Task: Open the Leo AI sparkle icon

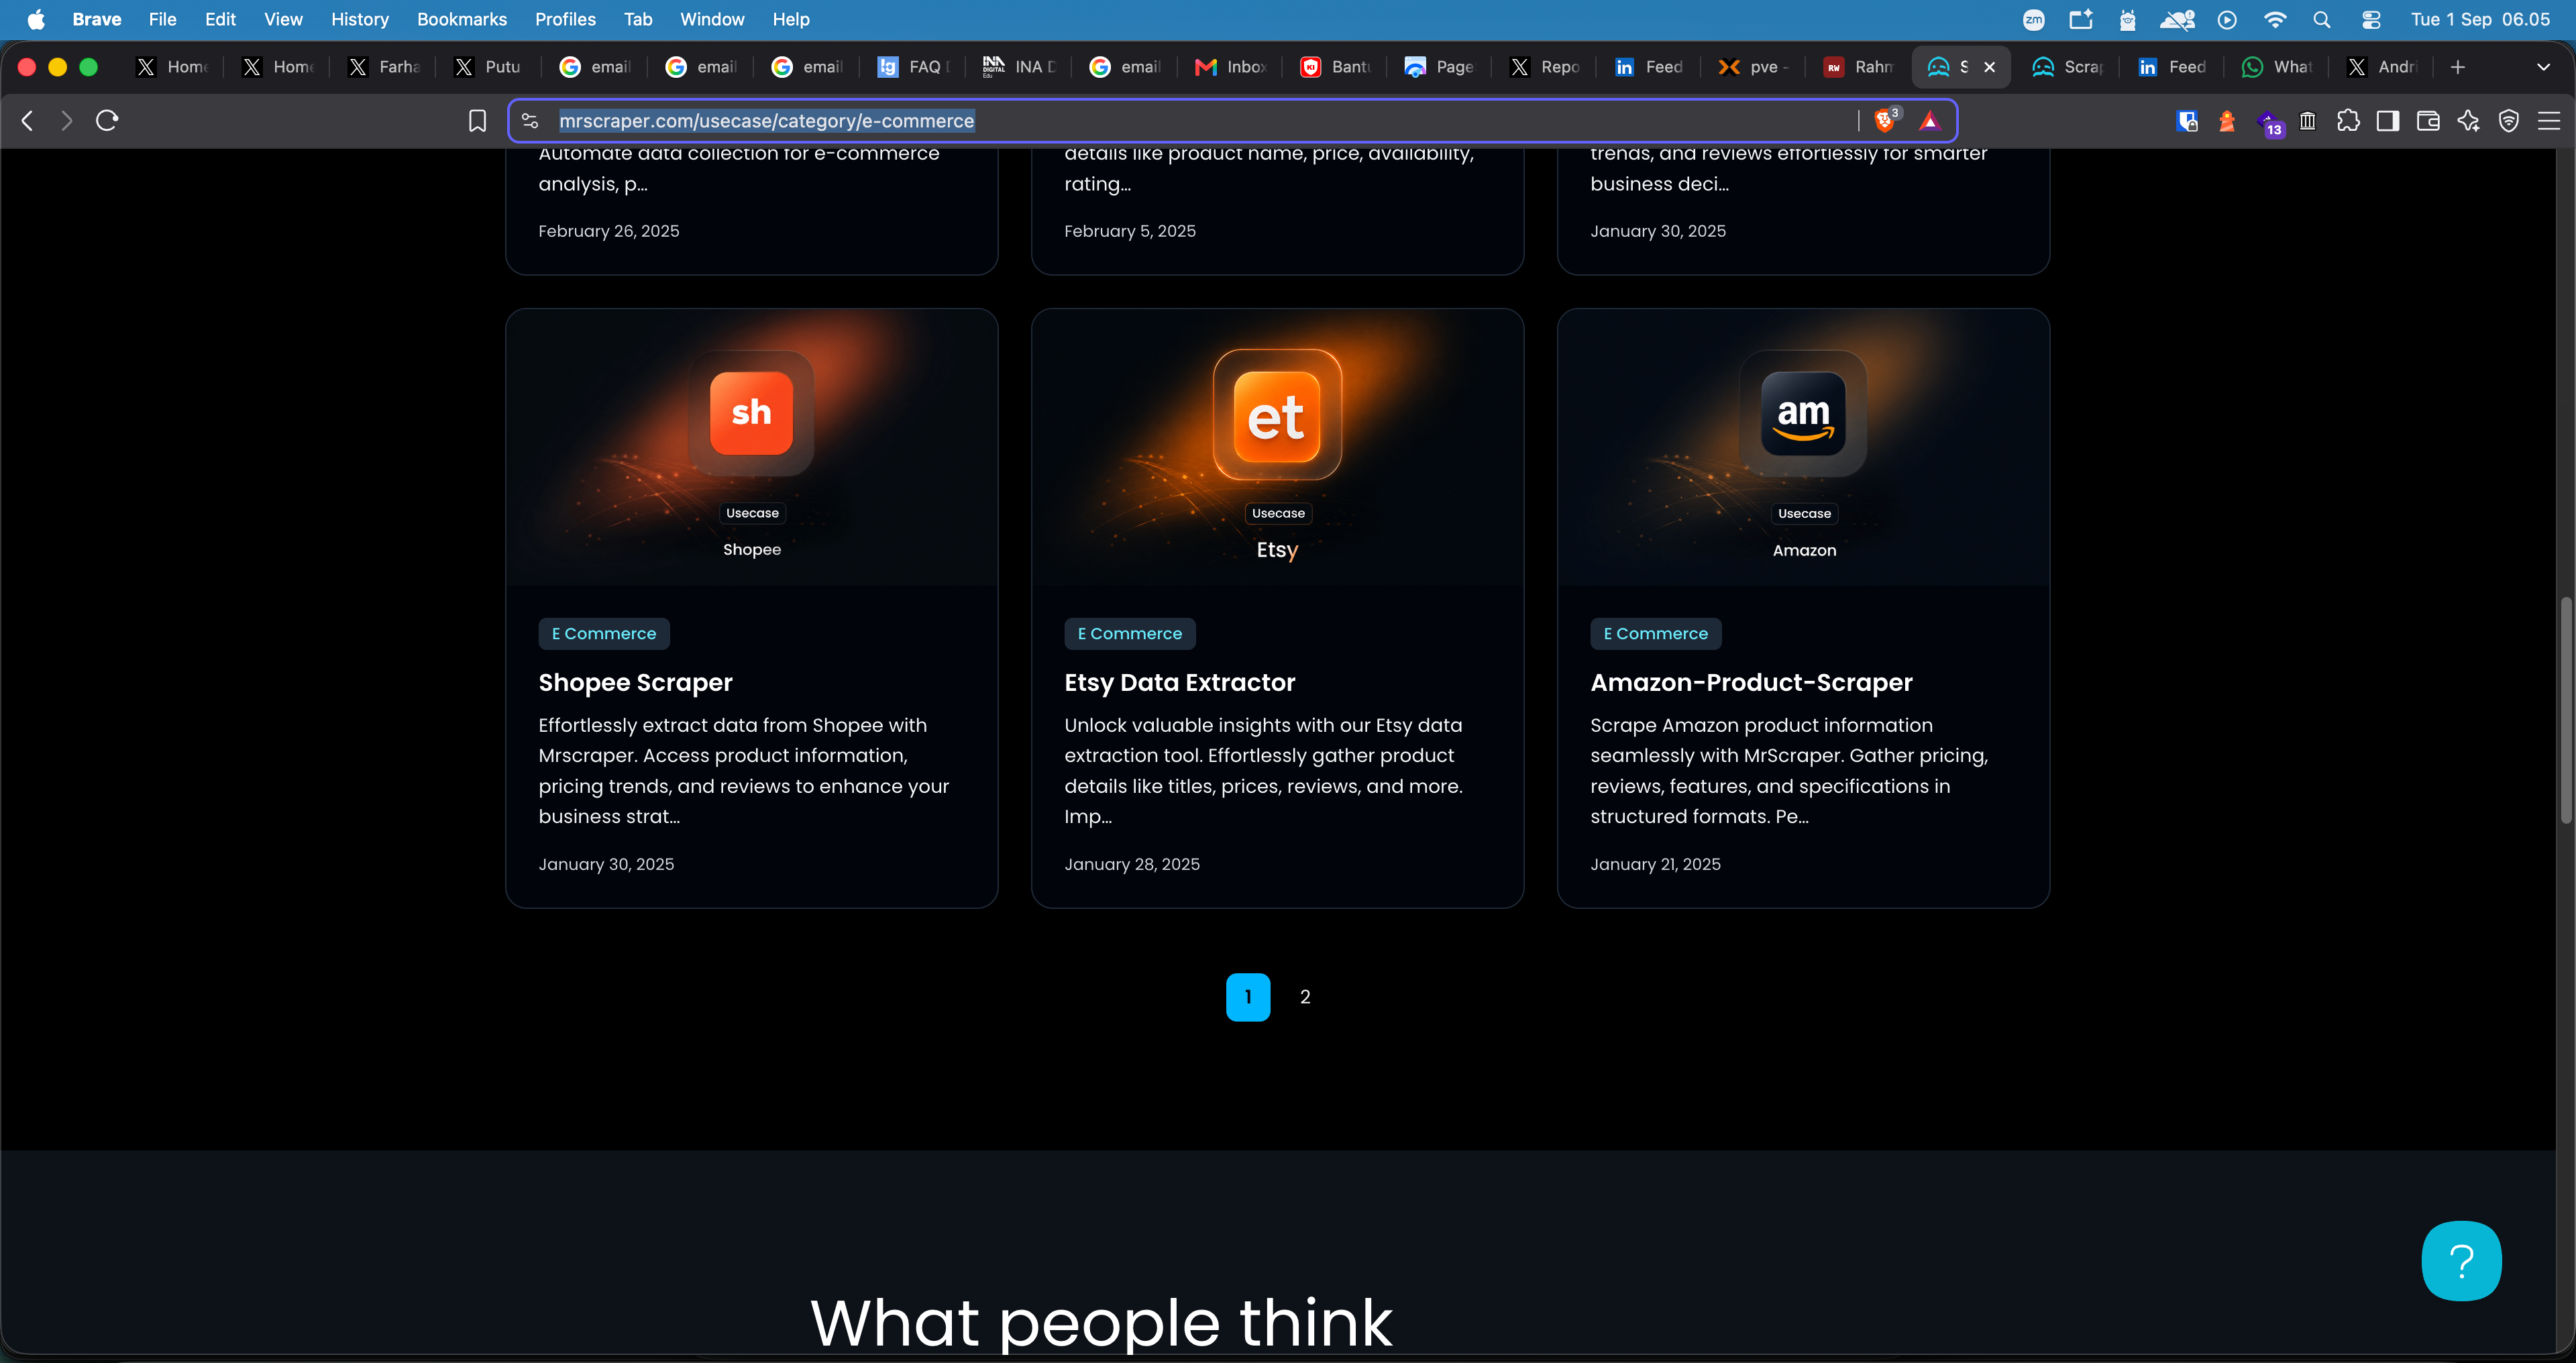Action: pos(2469,121)
